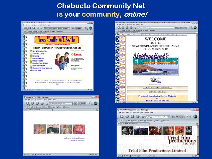The width and height of the screenshot is (212, 159).
Task: Open File menu in Teen Health browser window
Action: pos(23,25)
